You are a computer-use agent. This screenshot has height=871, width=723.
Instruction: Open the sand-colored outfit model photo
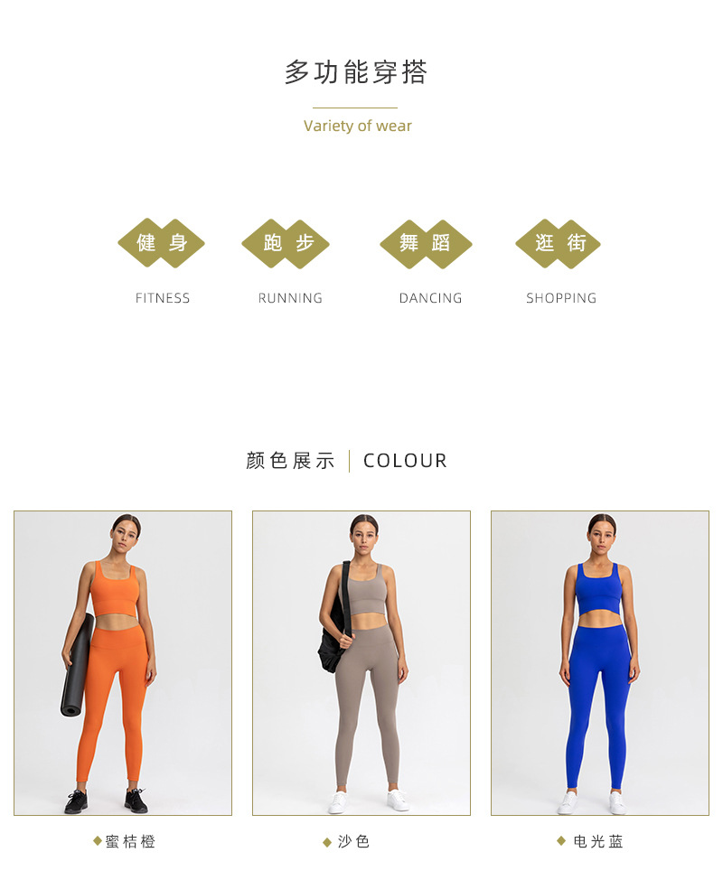tap(361, 663)
